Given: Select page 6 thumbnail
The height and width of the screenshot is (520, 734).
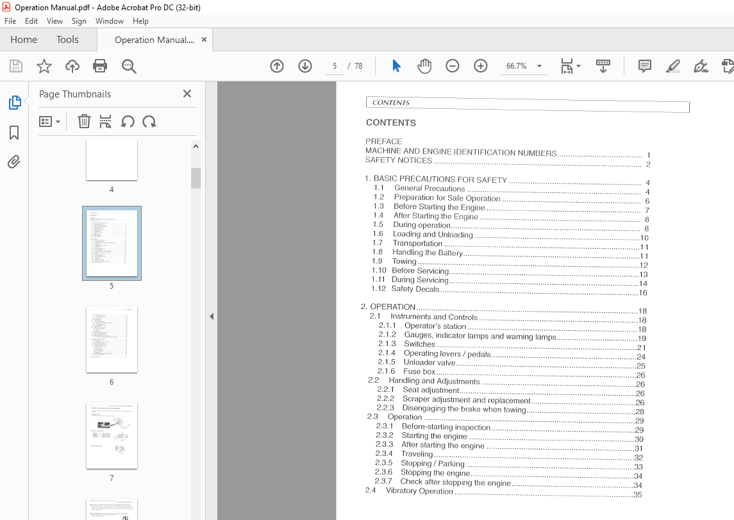Looking at the screenshot, I should (x=112, y=340).
